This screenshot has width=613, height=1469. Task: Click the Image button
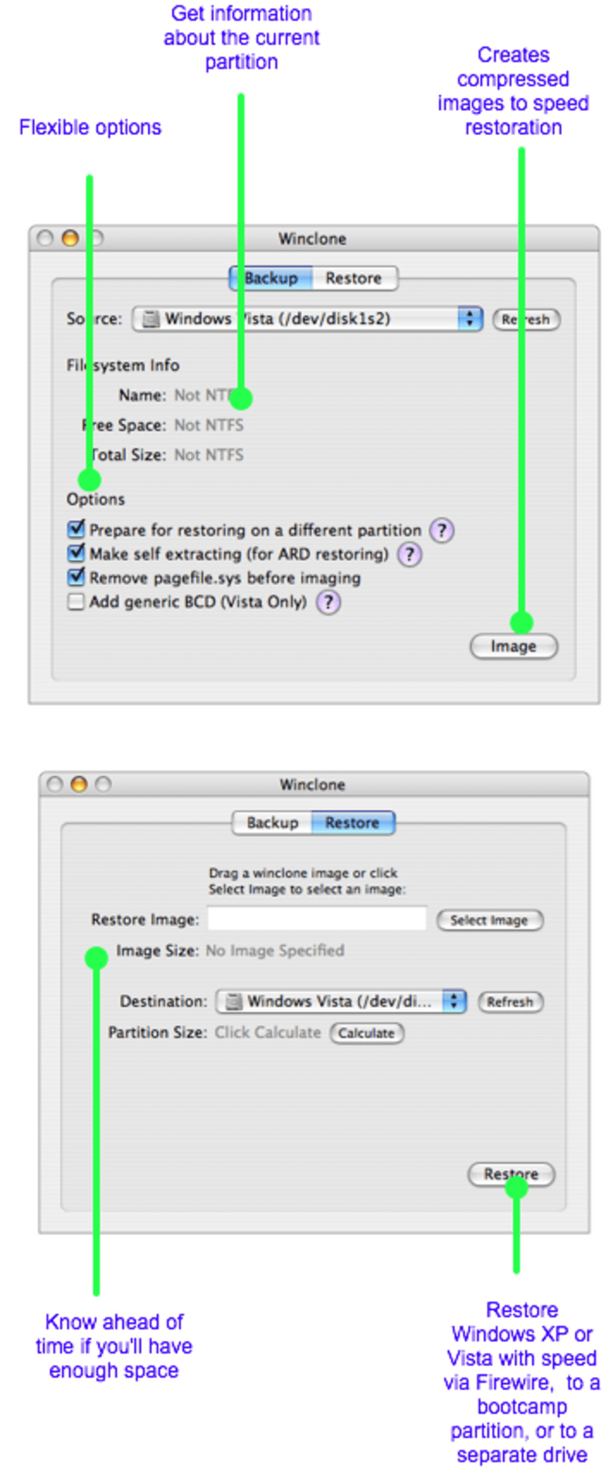[513, 646]
